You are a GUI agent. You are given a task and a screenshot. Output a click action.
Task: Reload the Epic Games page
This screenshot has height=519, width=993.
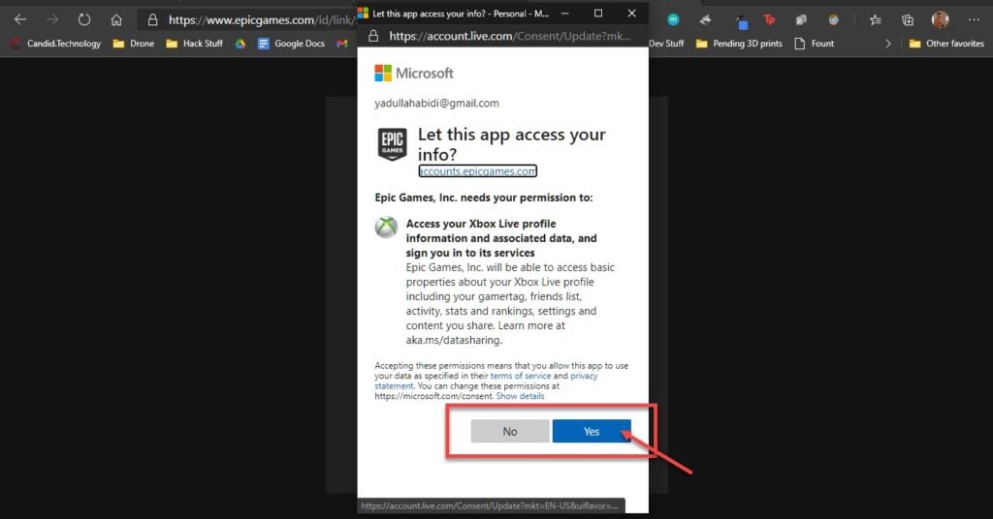tap(84, 19)
